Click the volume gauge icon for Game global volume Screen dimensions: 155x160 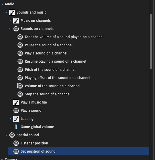tap(16, 127)
